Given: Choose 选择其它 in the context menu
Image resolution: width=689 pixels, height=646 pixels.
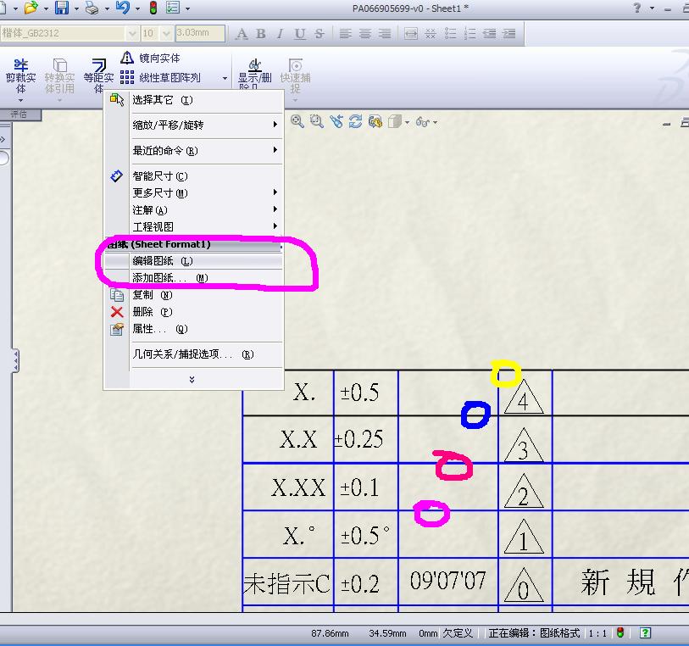Looking at the screenshot, I should point(193,100).
